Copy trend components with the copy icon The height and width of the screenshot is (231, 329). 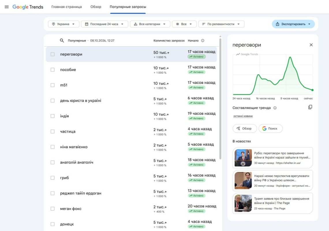[x=310, y=107]
